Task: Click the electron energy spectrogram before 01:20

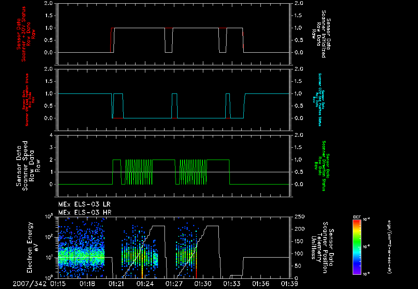Action: click(81, 248)
